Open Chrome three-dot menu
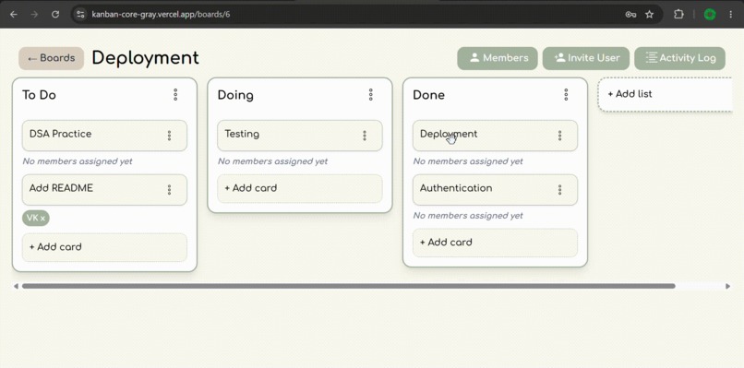This screenshot has height=368, width=744. pyautogui.click(x=731, y=14)
